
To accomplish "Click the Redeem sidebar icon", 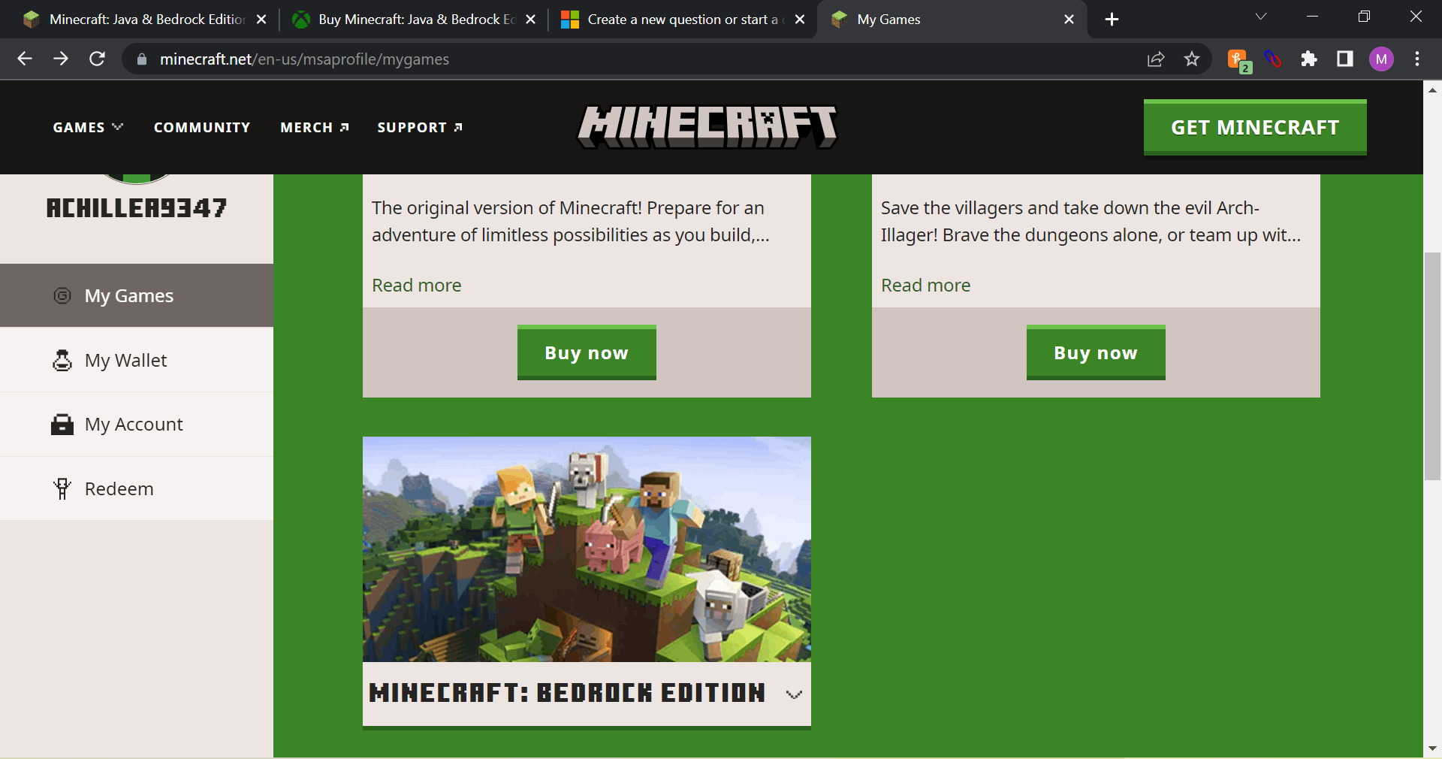I will point(62,488).
